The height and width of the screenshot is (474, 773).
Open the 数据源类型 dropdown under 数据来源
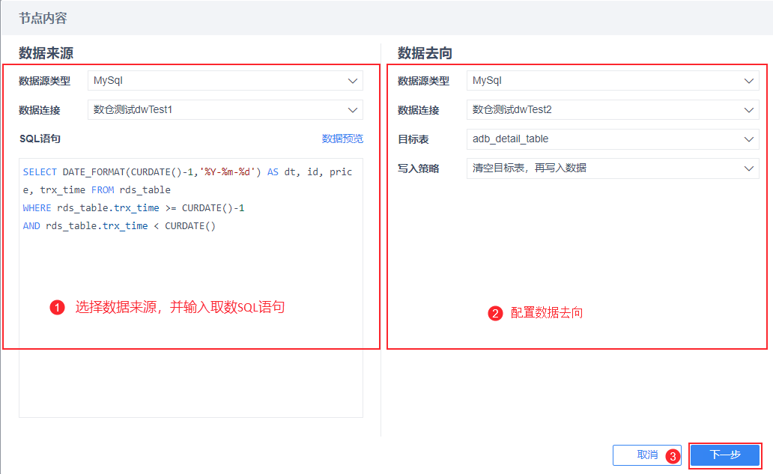tap(225, 81)
